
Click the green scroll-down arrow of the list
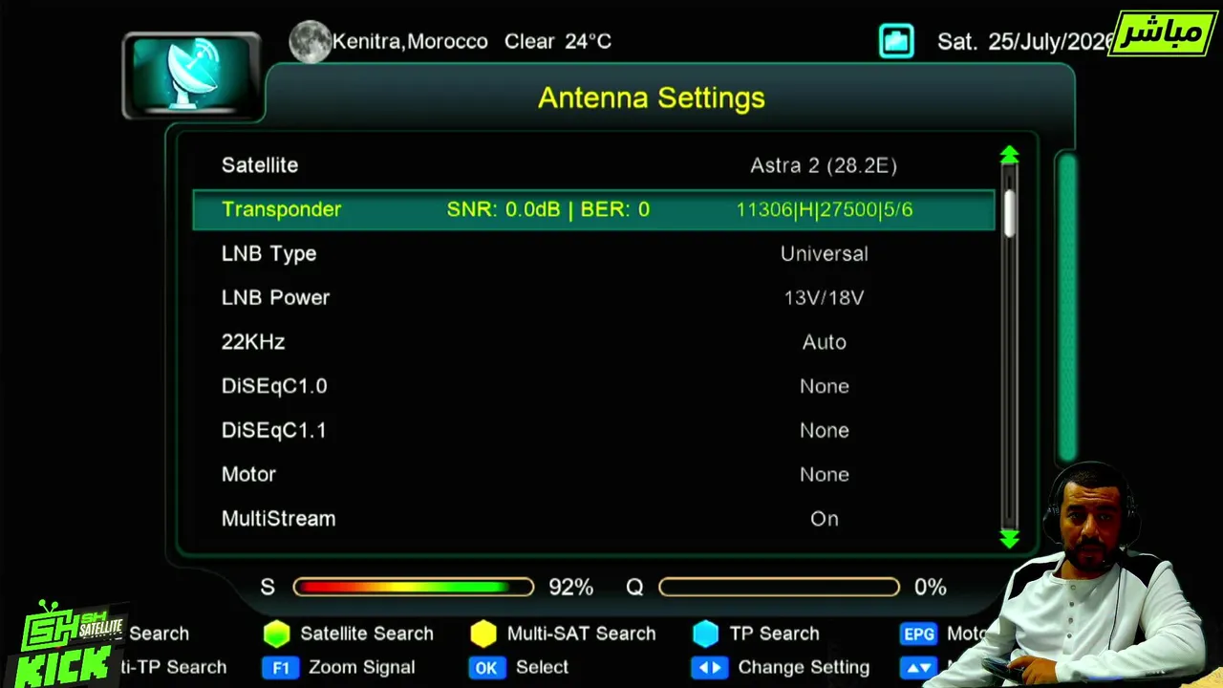tap(1009, 539)
